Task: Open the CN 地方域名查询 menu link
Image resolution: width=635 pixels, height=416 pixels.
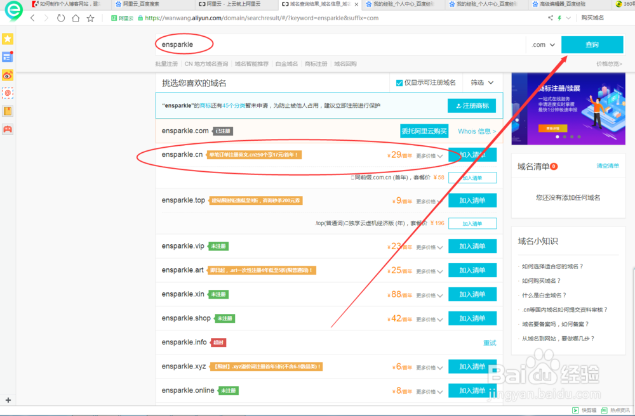Action: coord(206,64)
